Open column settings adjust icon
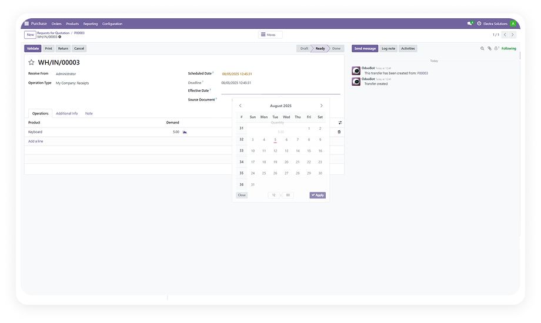This screenshot has width=541, height=323. click(340, 123)
